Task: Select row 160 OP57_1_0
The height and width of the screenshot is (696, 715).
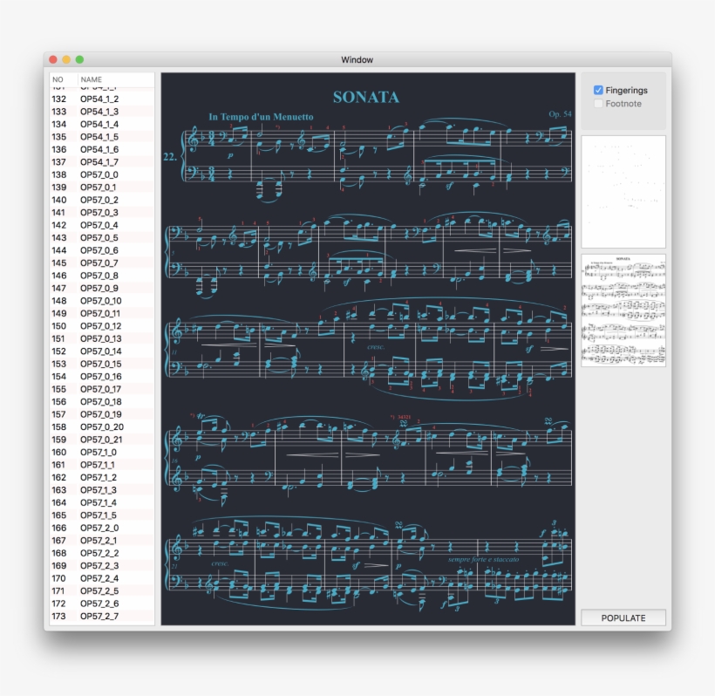Action: (102, 453)
